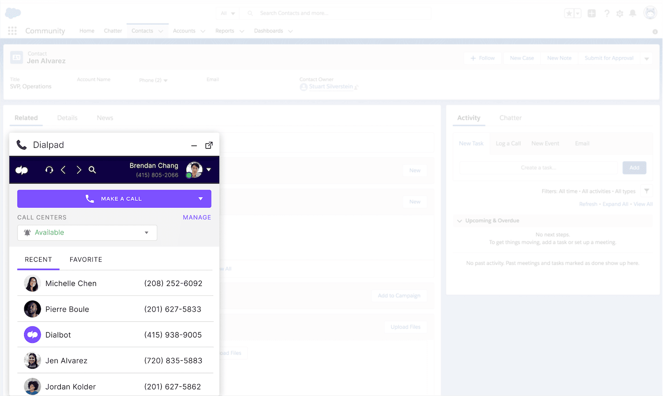The width and height of the screenshot is (663, 396).
Task: Open the Available status dropdown
Action: tap(146, 232)
